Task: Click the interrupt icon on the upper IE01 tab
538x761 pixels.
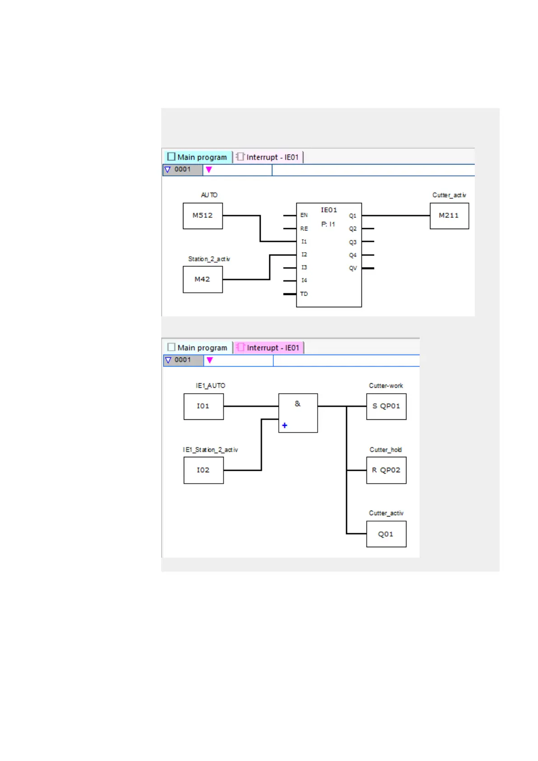Action: 240,156
